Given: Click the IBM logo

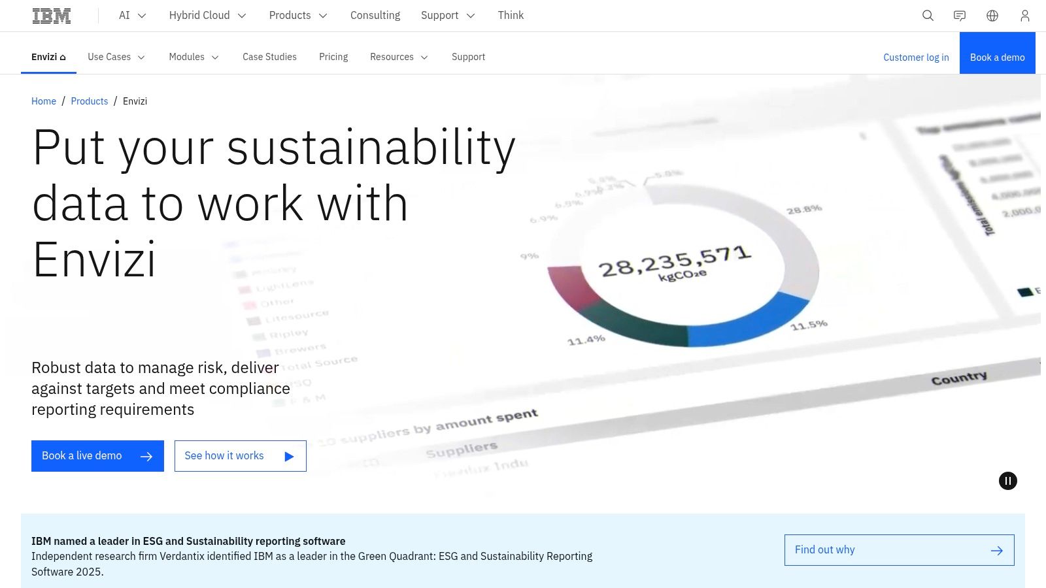Looking at the screenshot, I should 52,16.
